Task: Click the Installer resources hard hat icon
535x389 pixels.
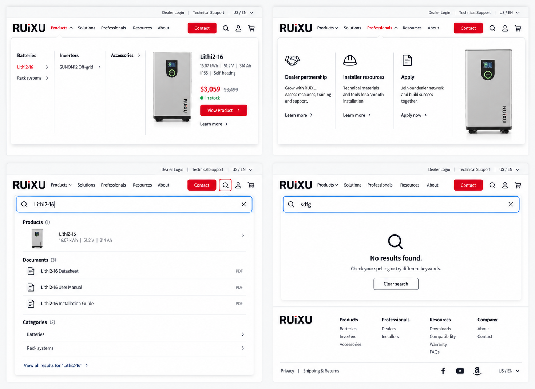Action: click(350, 60)
